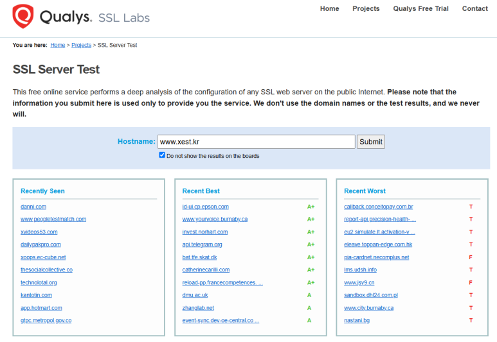
Task: Open lms.udsh.info link
Action: coord(361,270)
